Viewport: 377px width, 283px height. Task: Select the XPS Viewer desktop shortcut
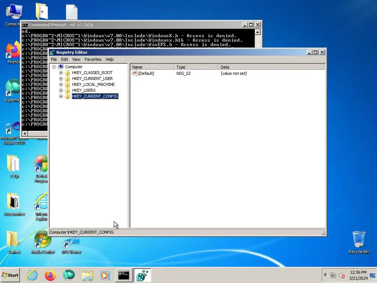click(71, 244)
